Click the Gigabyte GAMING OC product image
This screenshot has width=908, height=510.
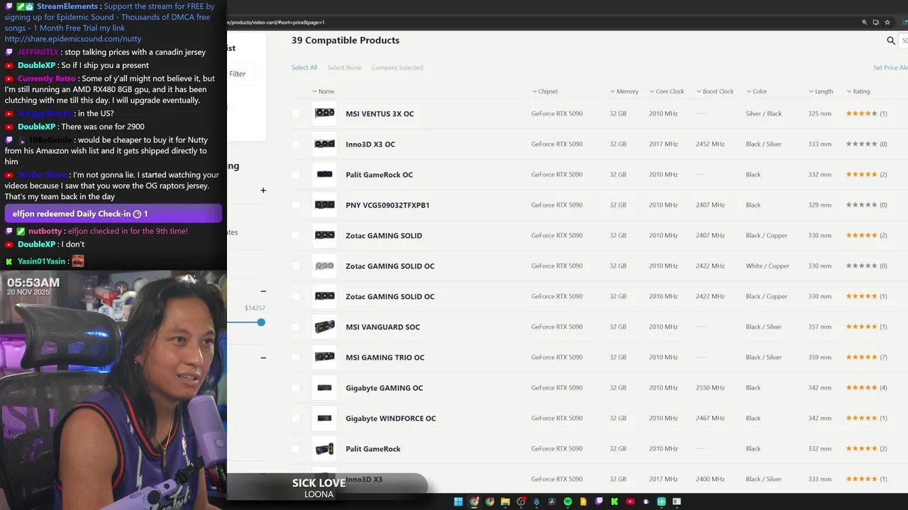[324, 387]
